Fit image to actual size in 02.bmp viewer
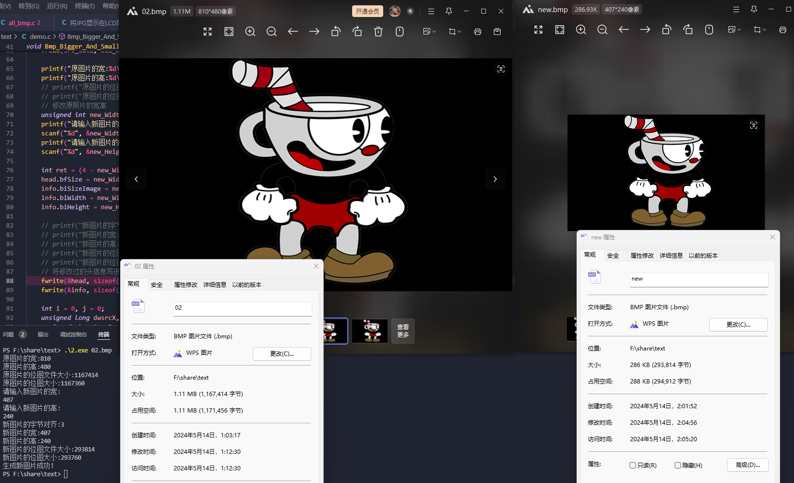 [x=229, y=32]
